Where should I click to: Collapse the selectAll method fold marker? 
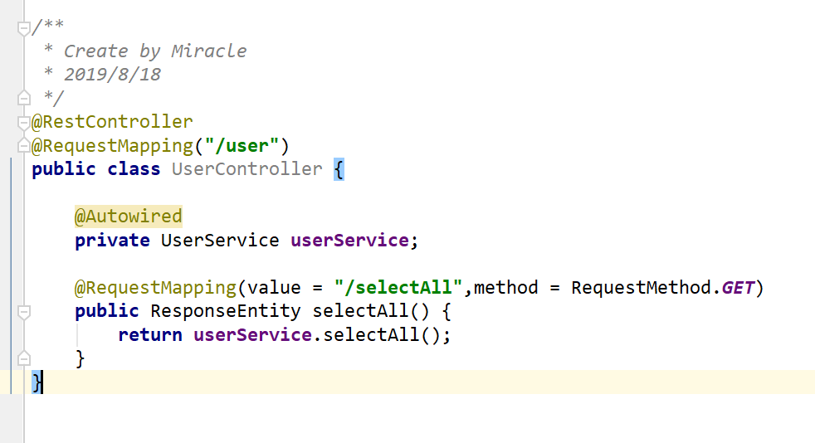point(24,312)
